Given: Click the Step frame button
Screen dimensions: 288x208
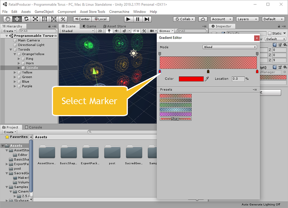Looking at the screenshot, I should coord(147,19).
